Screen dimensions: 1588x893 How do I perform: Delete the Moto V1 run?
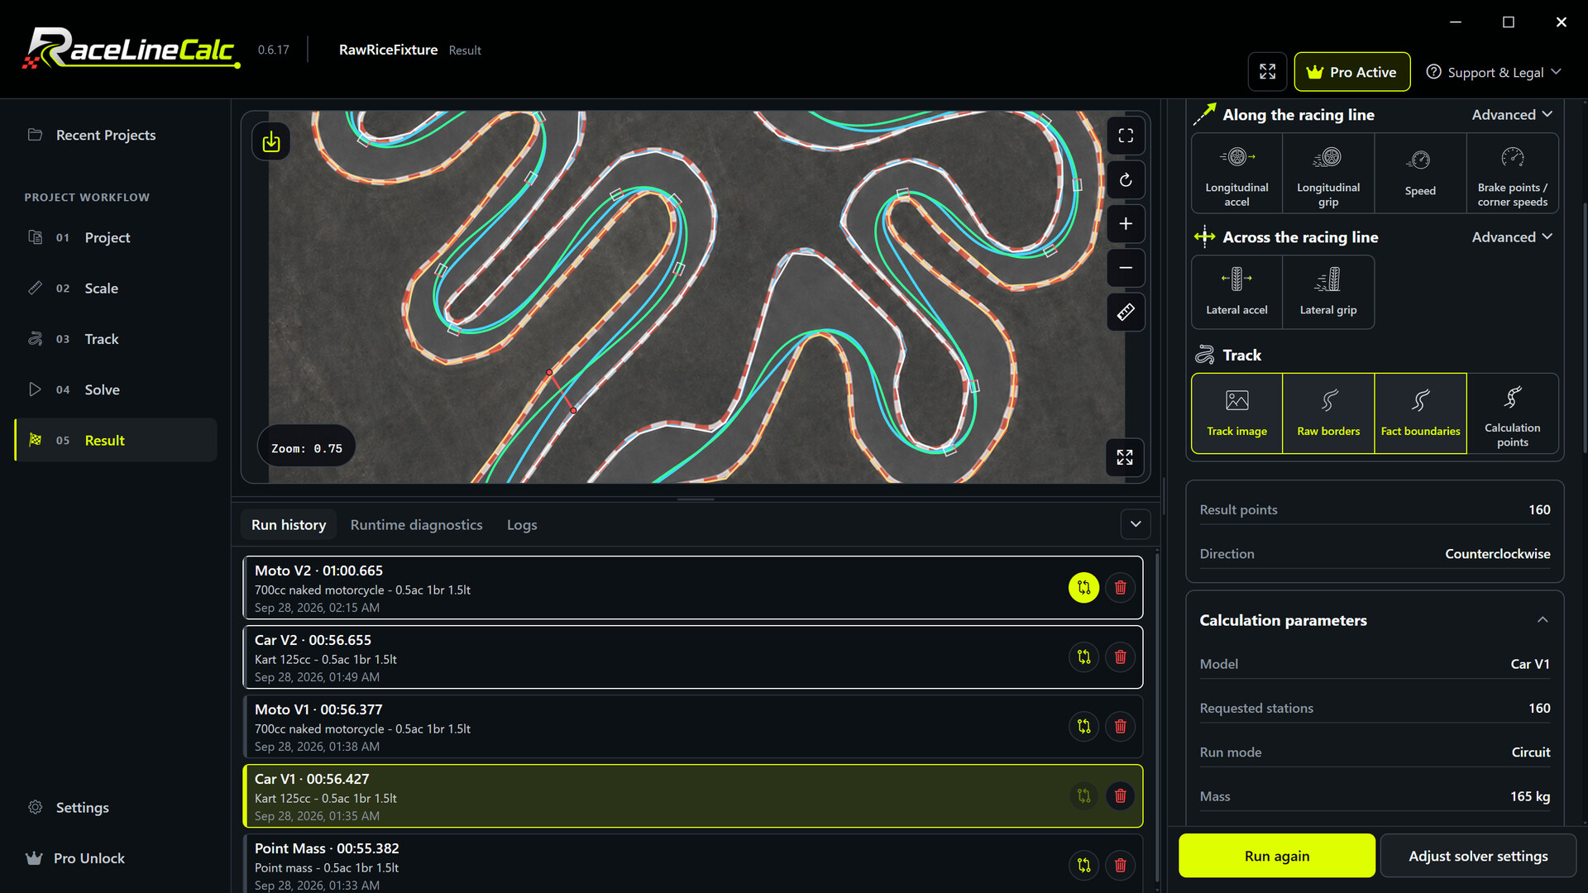1121,727
